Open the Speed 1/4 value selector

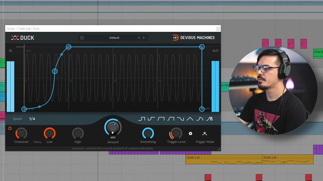click(x=32, y=119)
